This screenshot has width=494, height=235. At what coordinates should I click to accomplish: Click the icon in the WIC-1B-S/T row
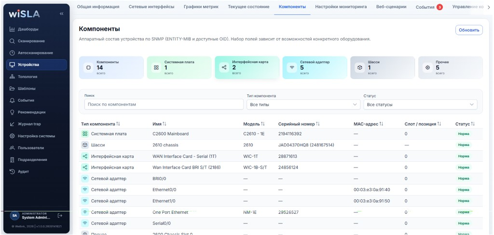pos(85,168)
